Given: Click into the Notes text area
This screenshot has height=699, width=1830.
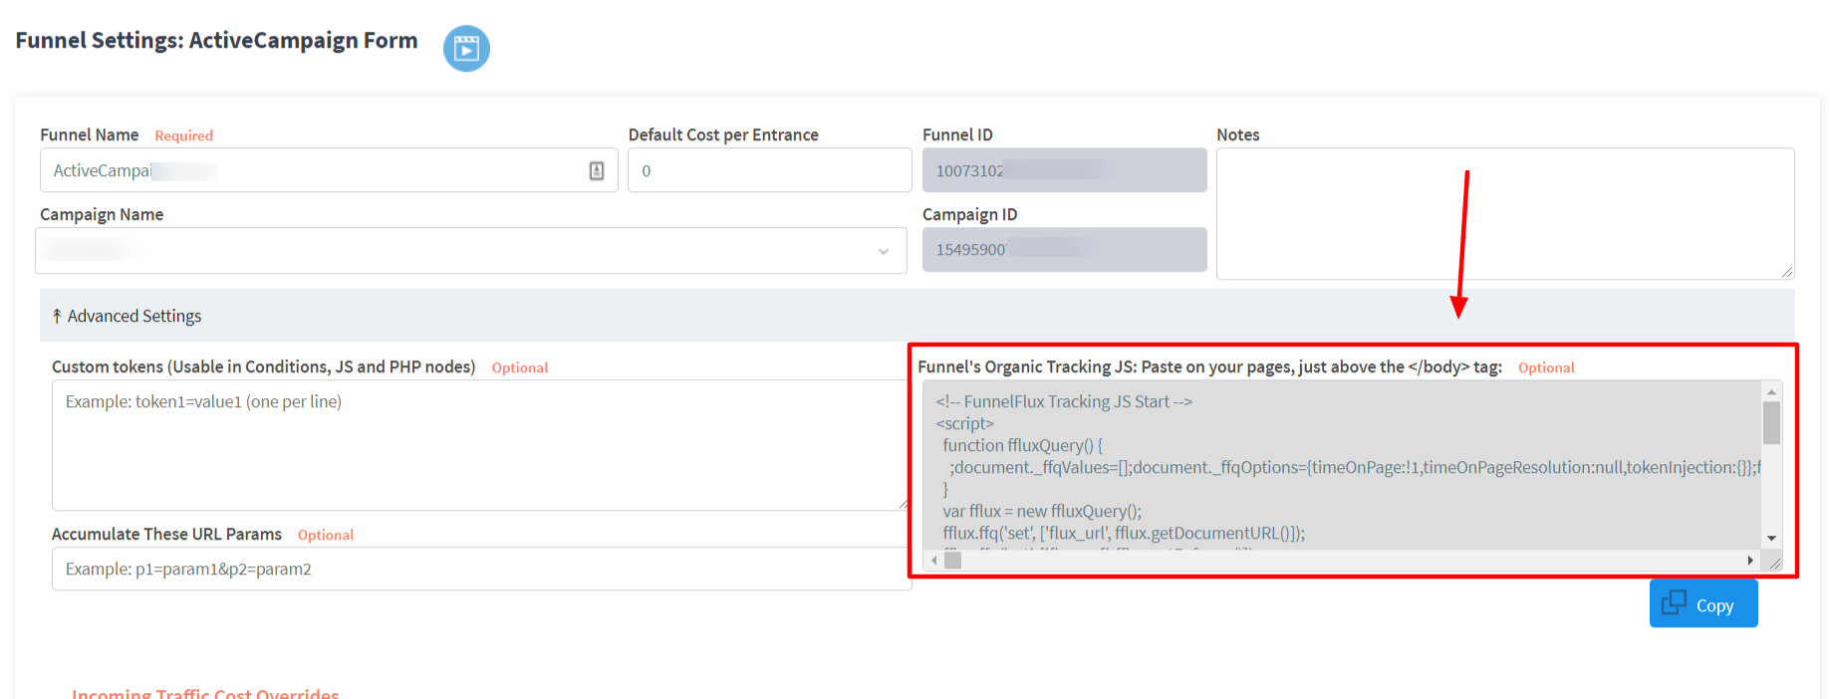Looking at the screenshot, I should point(1504,213).
